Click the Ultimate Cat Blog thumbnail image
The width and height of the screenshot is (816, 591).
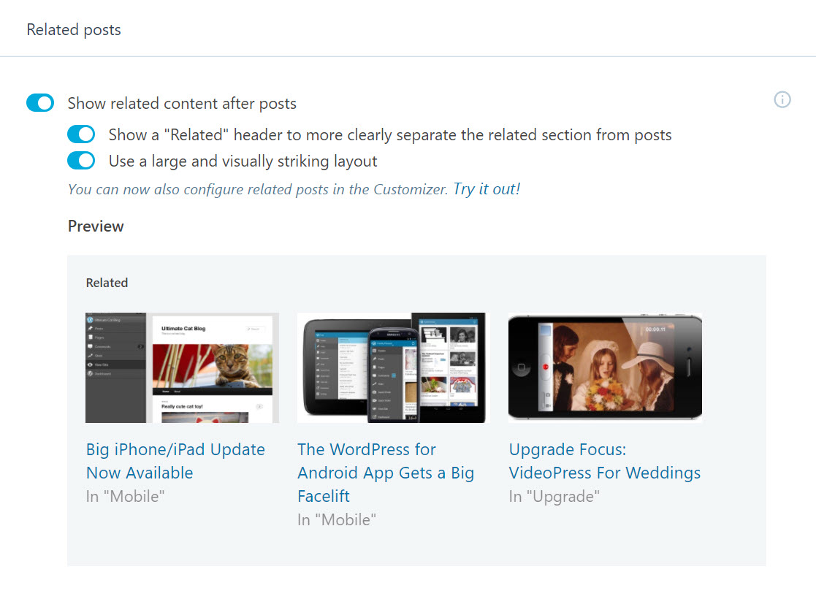coord(182,367)
